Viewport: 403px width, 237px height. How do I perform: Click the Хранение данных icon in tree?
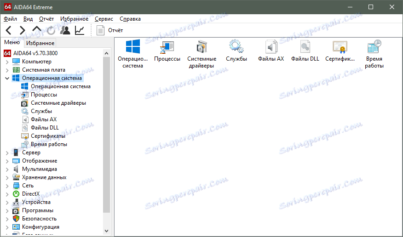pyautogui.click(x=16, y=177)
